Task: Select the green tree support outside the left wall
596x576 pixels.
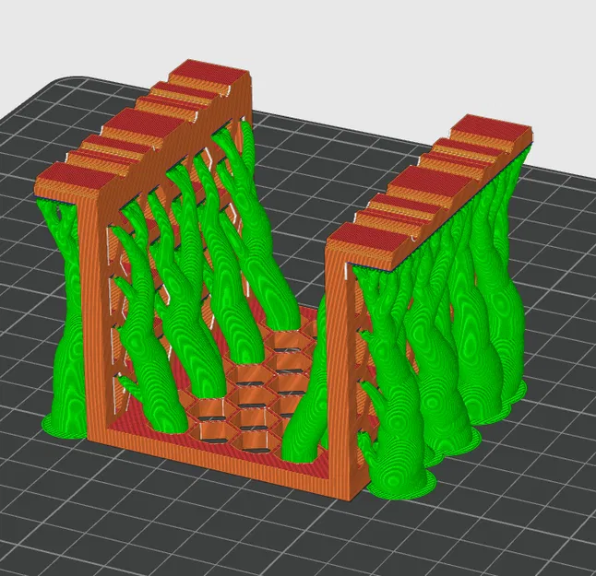Action: 63,319
